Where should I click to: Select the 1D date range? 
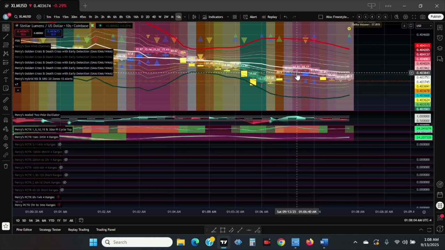click(x=18, y=220)
